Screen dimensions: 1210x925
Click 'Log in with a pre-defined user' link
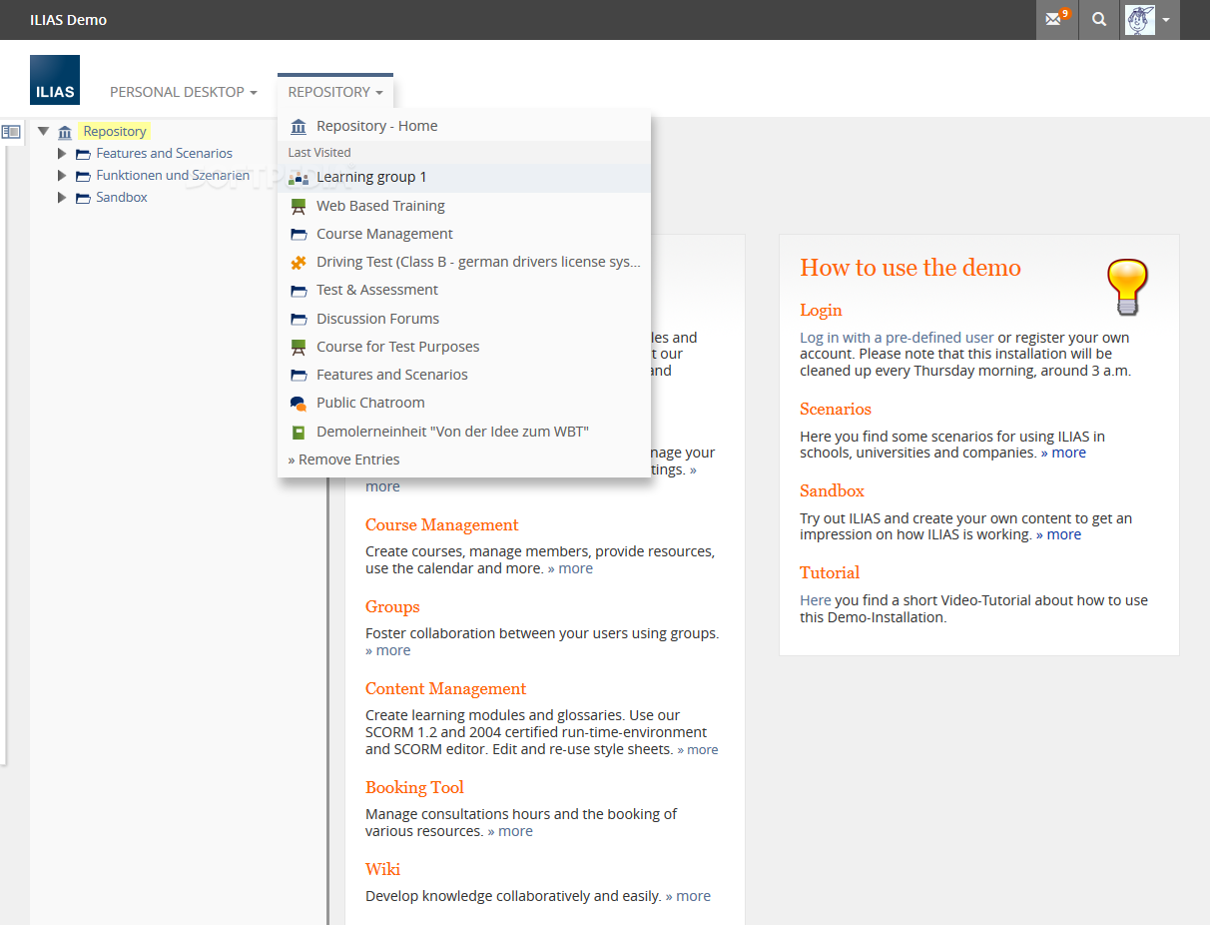pyautogui.click(x=897, y=338)
